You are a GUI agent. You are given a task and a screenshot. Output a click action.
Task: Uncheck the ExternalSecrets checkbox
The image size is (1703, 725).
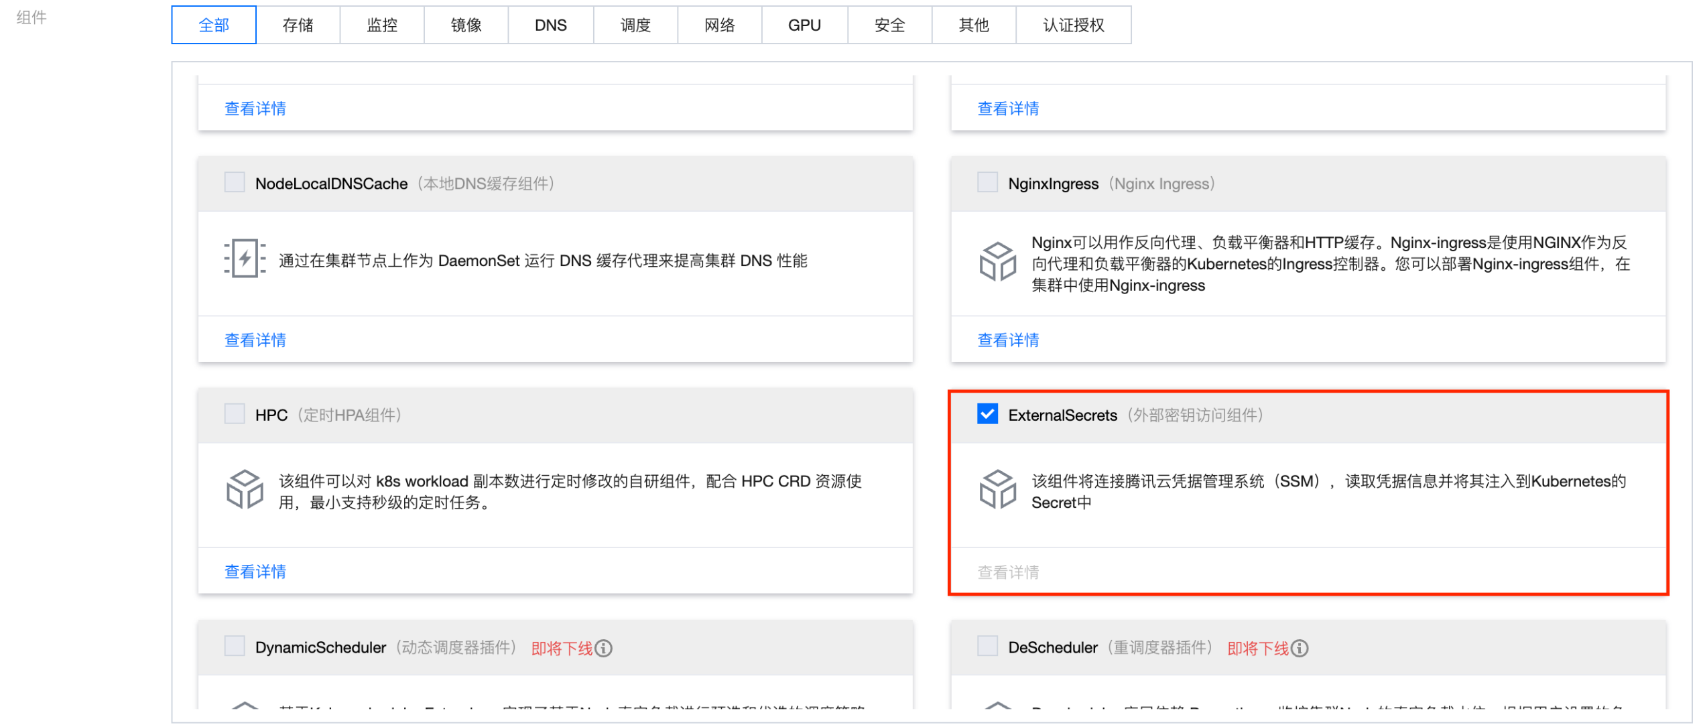pyautogui.click(x=987, y=414)
